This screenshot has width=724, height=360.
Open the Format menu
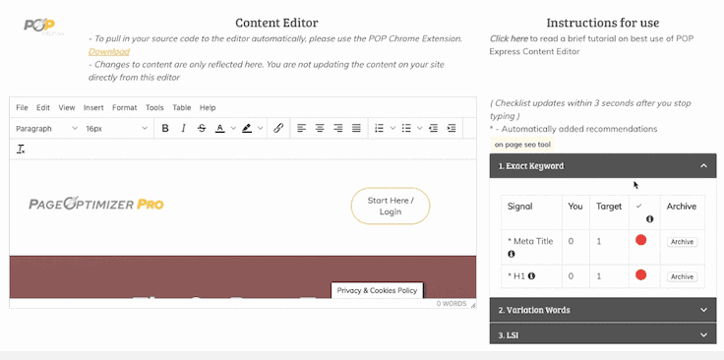125,107
